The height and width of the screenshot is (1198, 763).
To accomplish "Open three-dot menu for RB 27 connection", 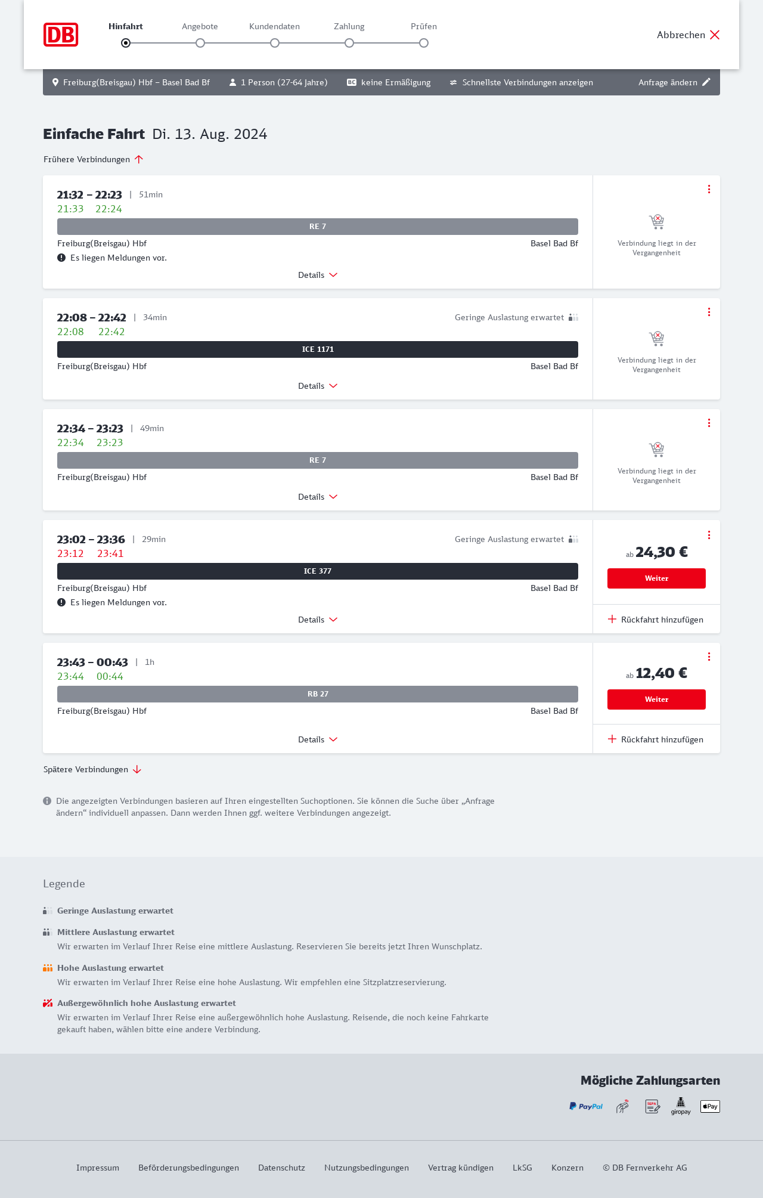I will (x=709, y=657).
